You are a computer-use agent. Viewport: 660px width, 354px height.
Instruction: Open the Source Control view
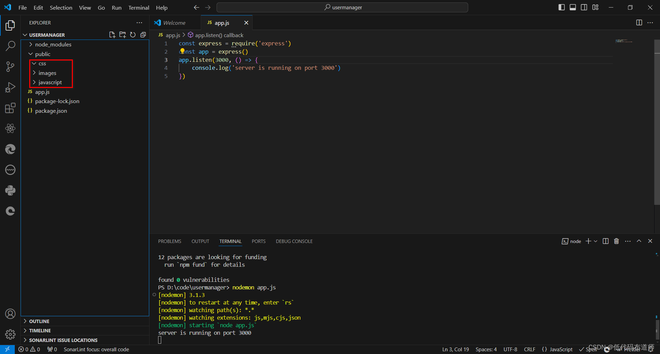[10, 67]
